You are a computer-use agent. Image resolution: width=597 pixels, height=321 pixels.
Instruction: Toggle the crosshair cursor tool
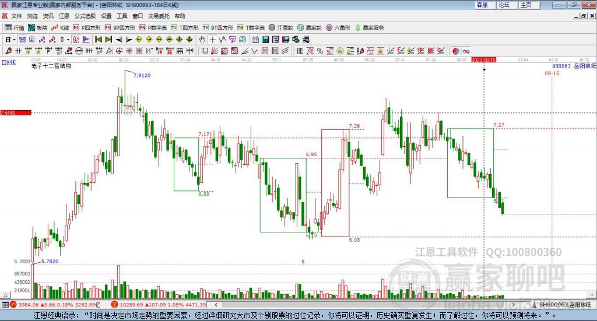pyautogui.click(x=212, y=40)
